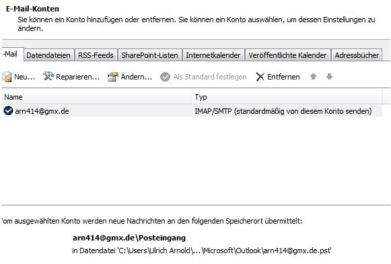Click the account icon next to arn414@gmx.de
Screen dimensions: 391x264
click(x=8, y=110)
